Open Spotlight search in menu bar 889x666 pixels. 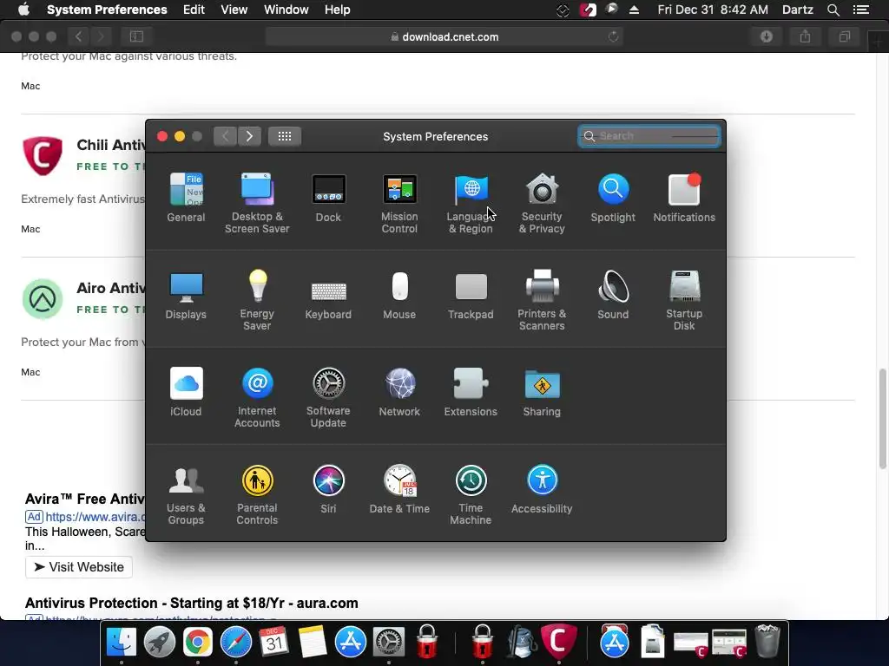tap(833, 10)
